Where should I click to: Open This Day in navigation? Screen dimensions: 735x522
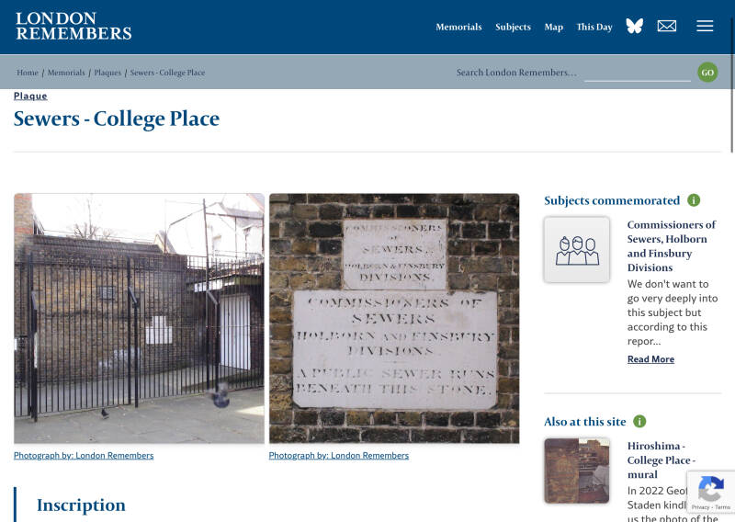594,27
